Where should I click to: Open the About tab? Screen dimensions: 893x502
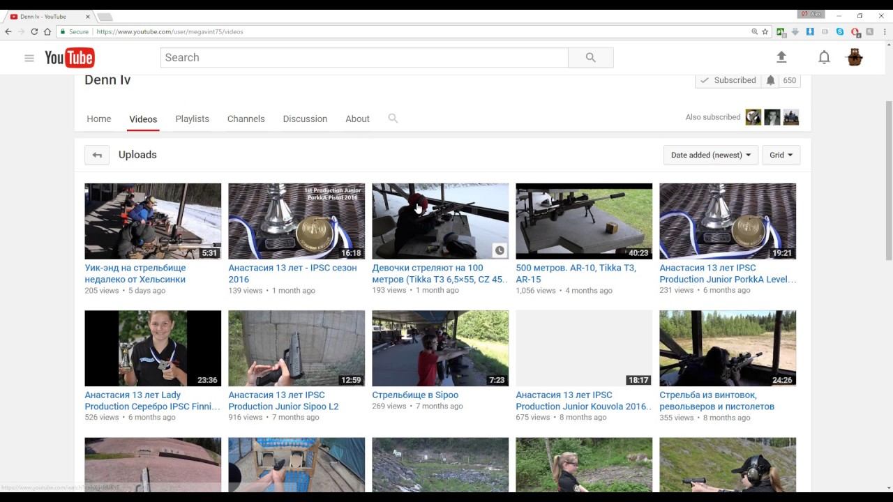pos(357,119)
